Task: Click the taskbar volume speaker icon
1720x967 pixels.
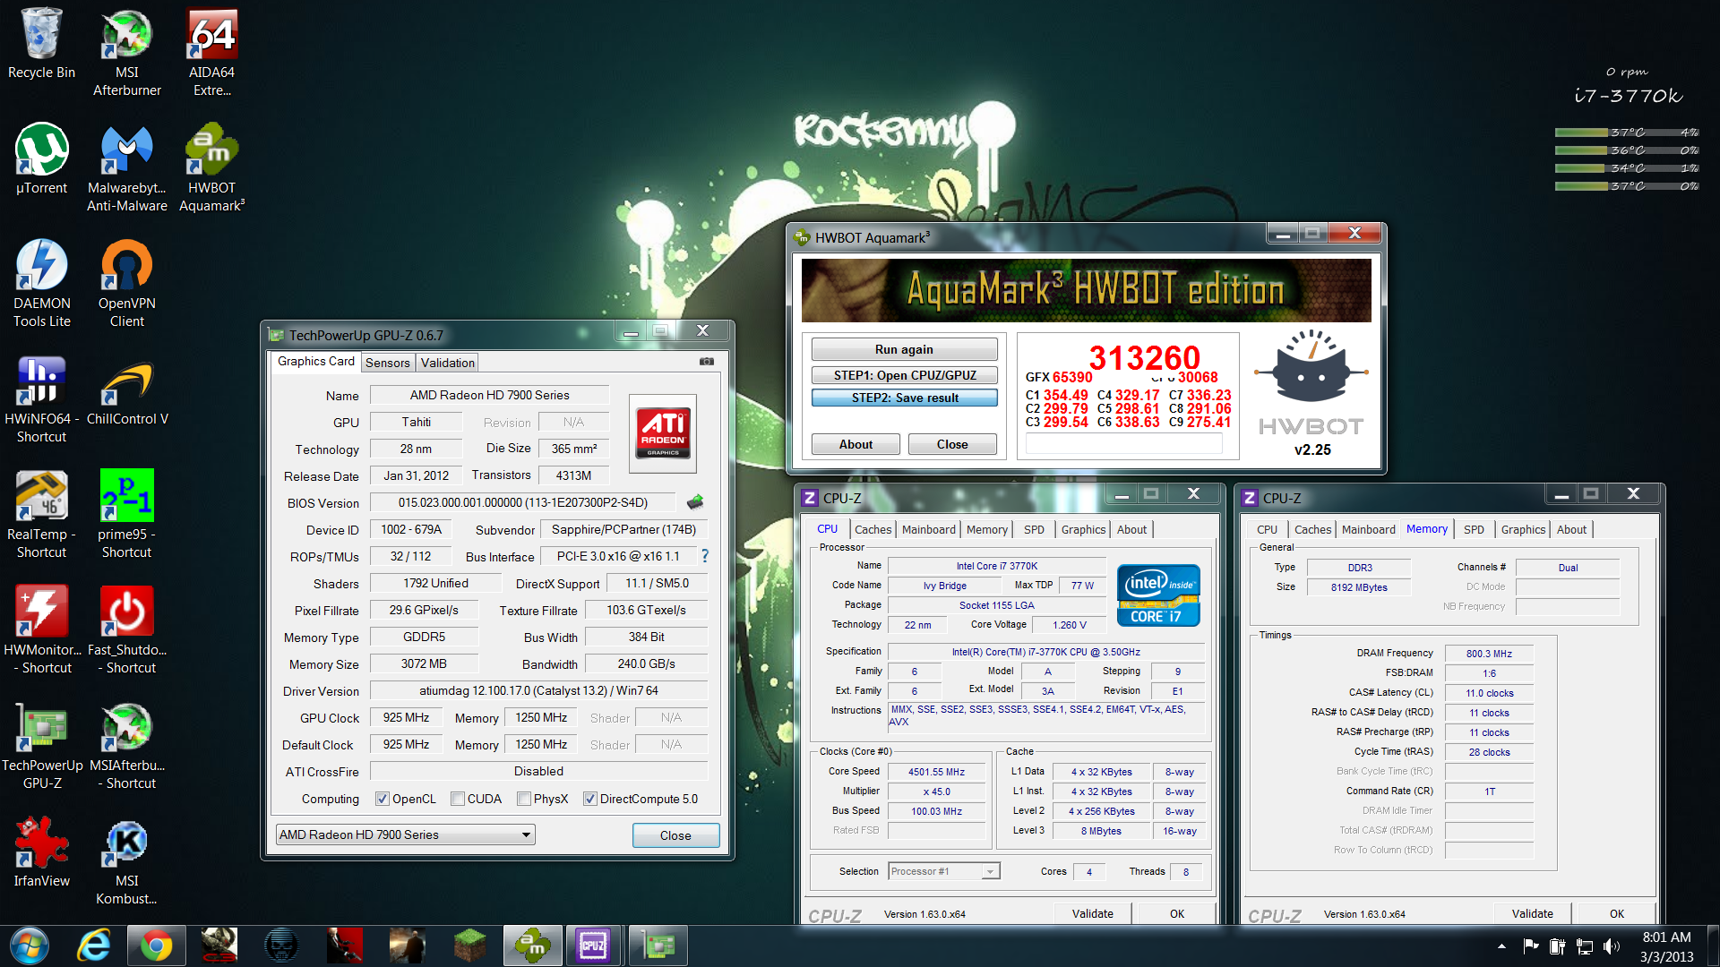Action: click(x=1612, y=946)
